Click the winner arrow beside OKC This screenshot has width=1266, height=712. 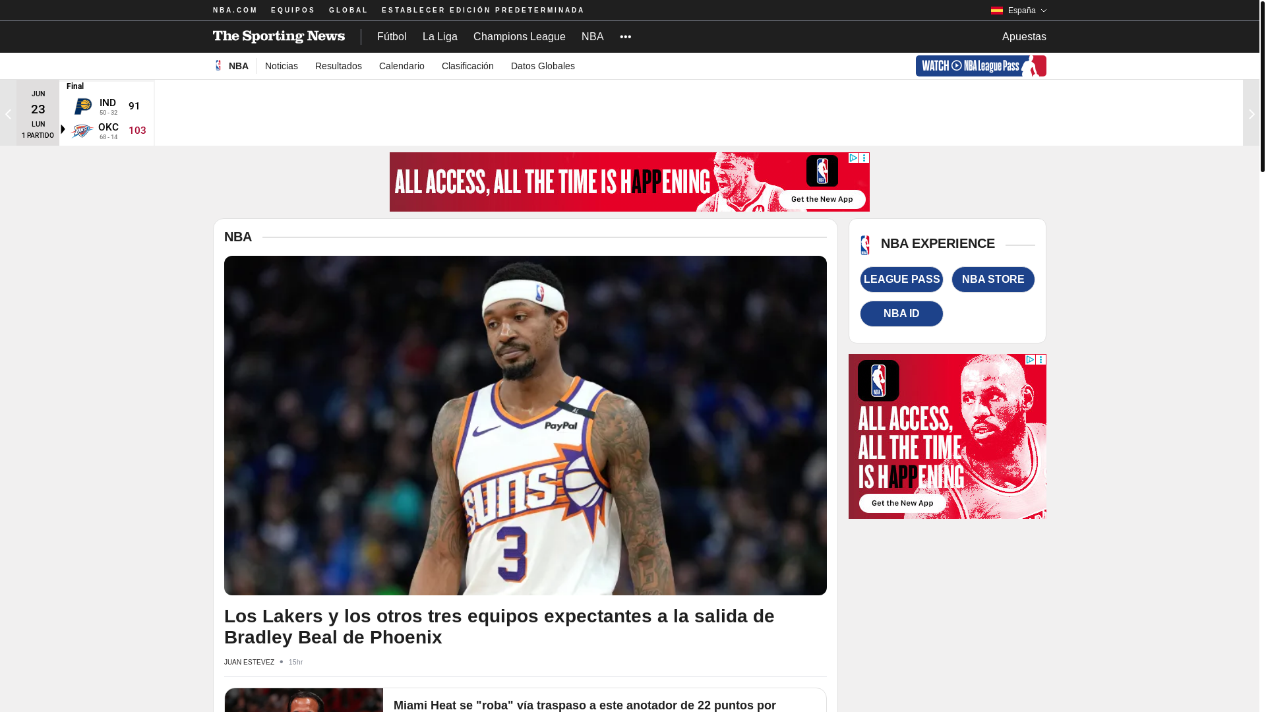[x=63, y=130]
